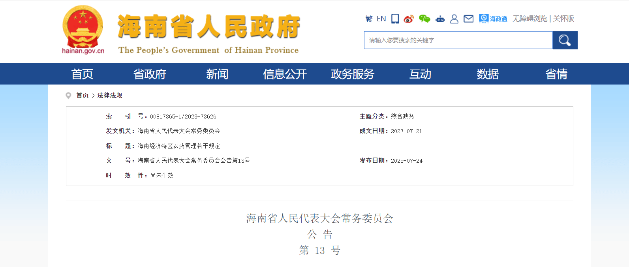Screen dimensions: 629x267
Task: Click the 法律法规 breadcrumb link
Action: pyautogui.click(x=110, y=95)
